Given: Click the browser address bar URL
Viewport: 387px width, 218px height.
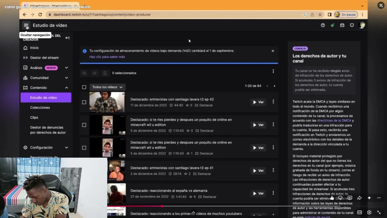Looking at the screenshot, I should click(102, 15).
